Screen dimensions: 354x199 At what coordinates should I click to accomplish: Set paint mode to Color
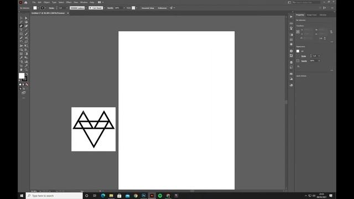[x=20, y=85]
